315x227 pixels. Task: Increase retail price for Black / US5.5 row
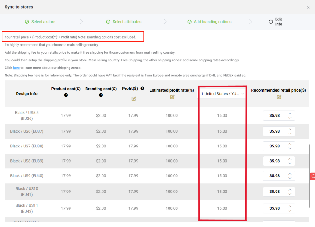tap(290, 113)
